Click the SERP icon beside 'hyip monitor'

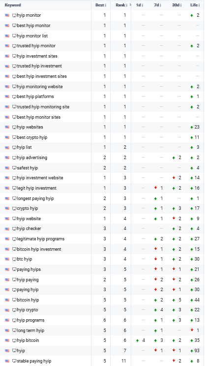(14, 15)
